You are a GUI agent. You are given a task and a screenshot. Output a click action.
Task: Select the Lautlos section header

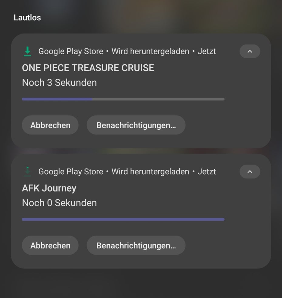click(x=27, y=18)
